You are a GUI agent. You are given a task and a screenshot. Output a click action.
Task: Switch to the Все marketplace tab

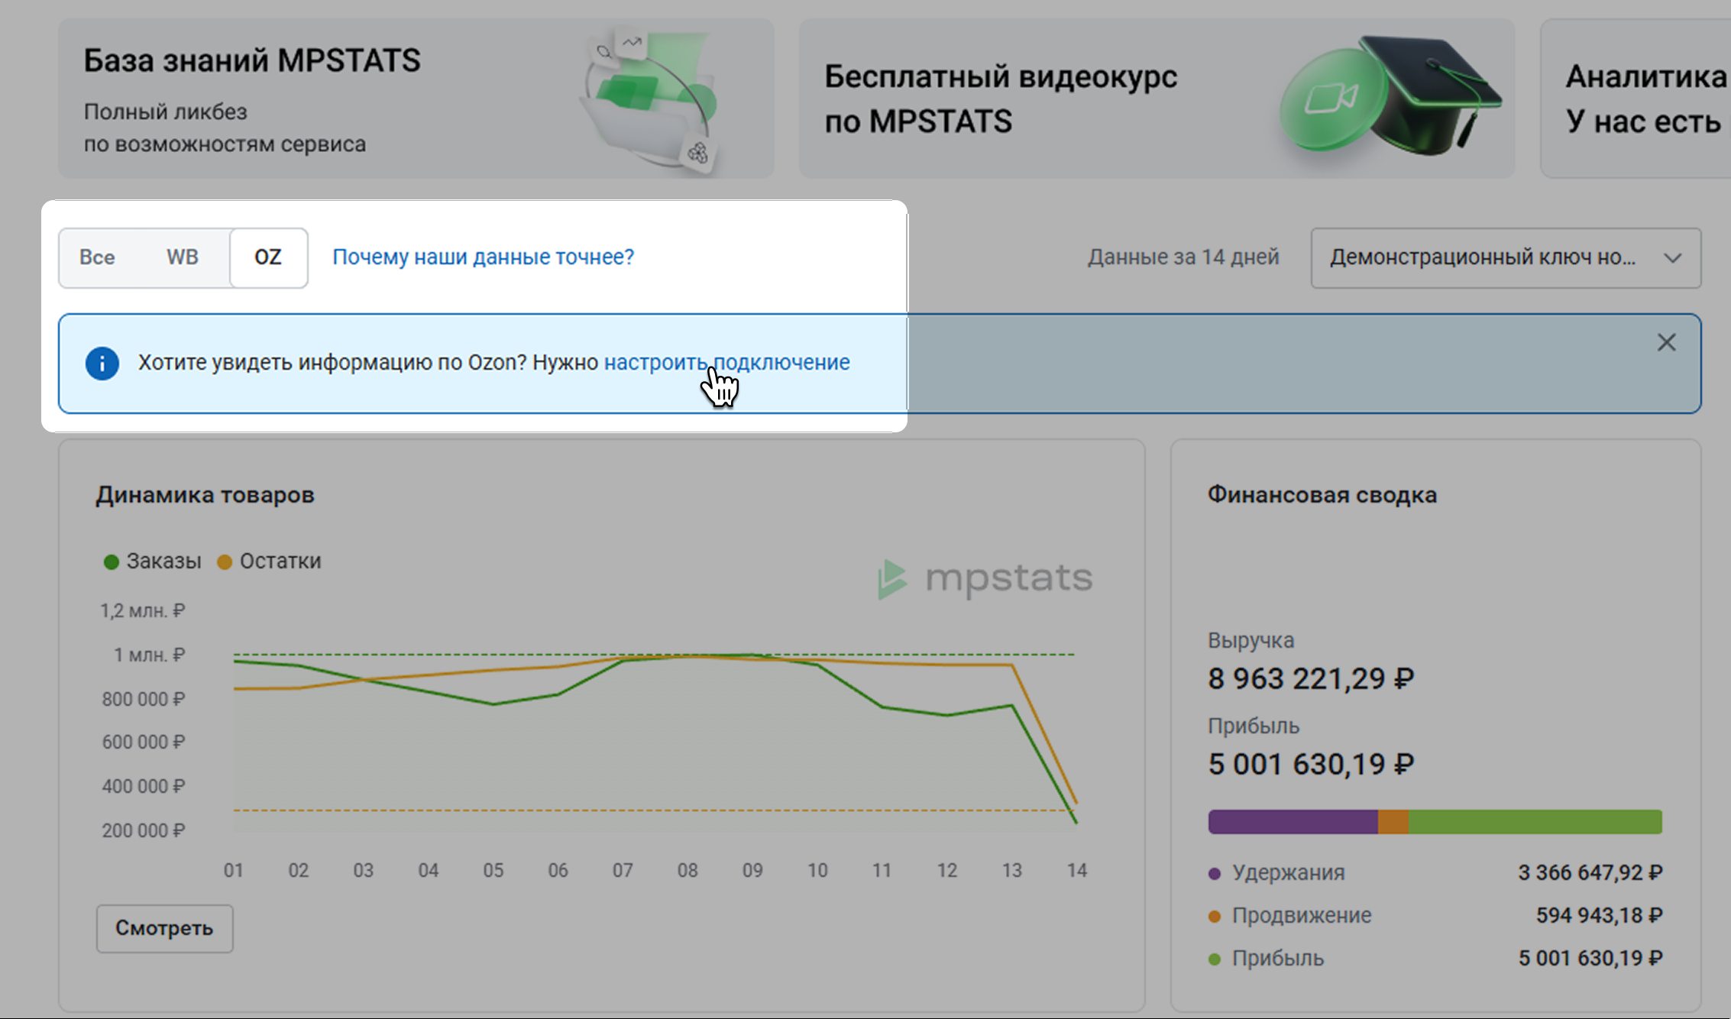(x=97, y=257)
